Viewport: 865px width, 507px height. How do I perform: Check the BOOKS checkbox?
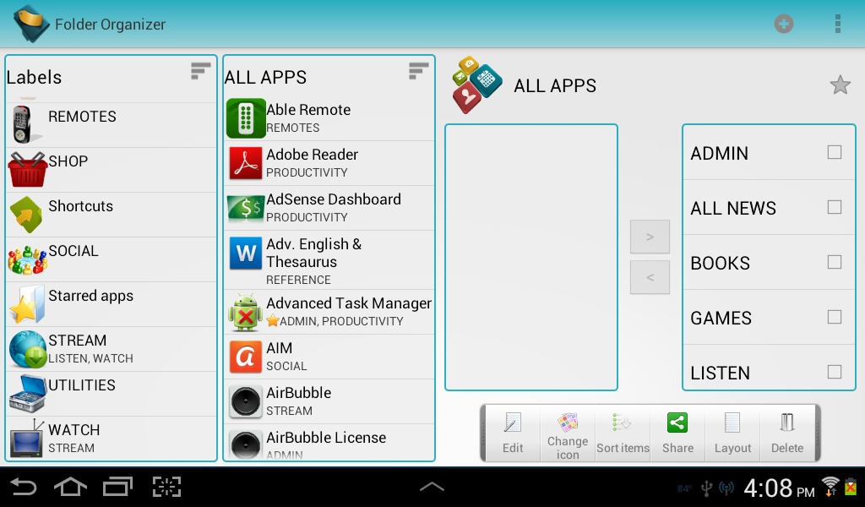[x=834, y=262]
